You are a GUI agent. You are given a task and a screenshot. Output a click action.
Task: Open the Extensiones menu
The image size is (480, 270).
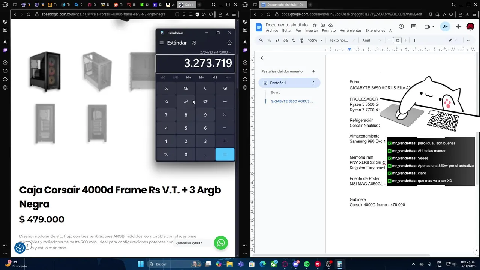tap(375, 31)
